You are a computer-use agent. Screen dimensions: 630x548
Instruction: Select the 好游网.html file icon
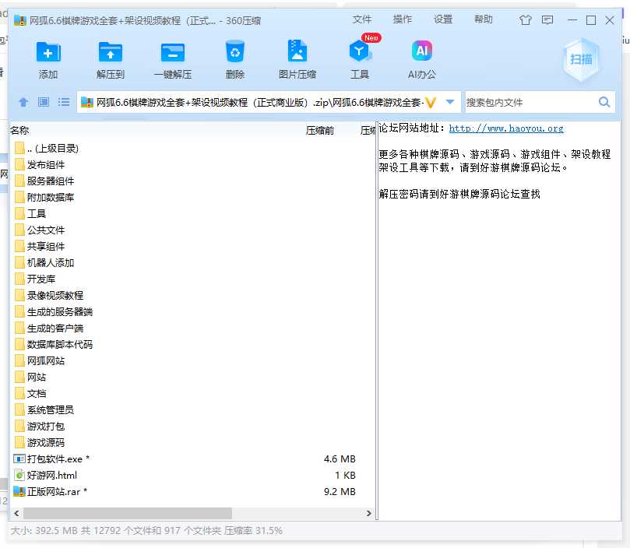[19, 476]
